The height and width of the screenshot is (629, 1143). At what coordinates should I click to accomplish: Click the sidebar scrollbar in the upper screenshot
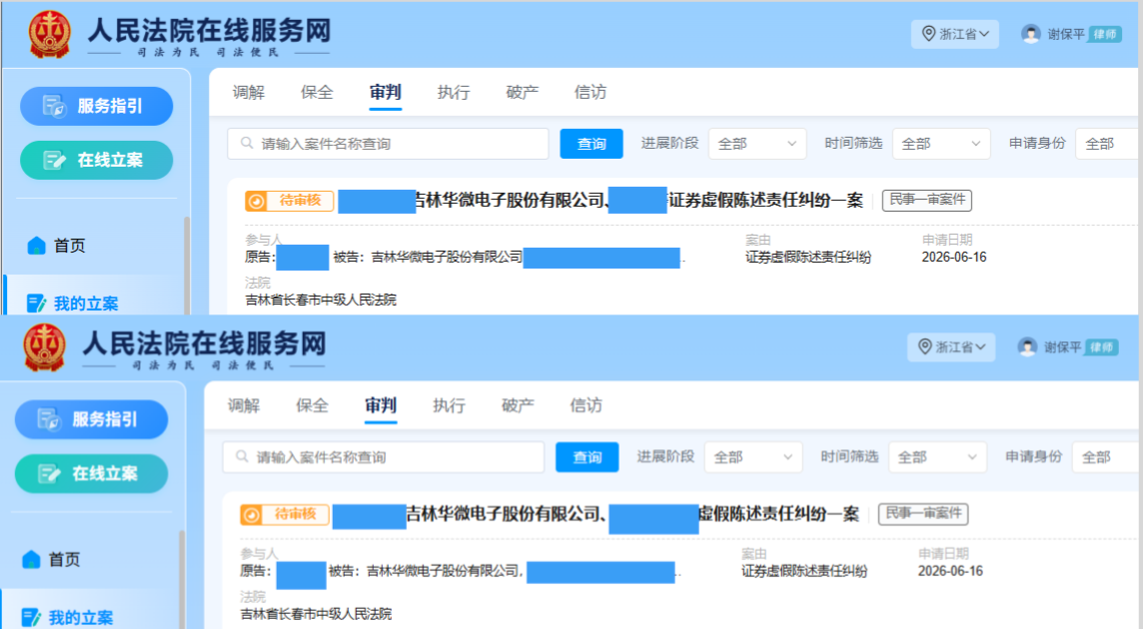point(187,266)
